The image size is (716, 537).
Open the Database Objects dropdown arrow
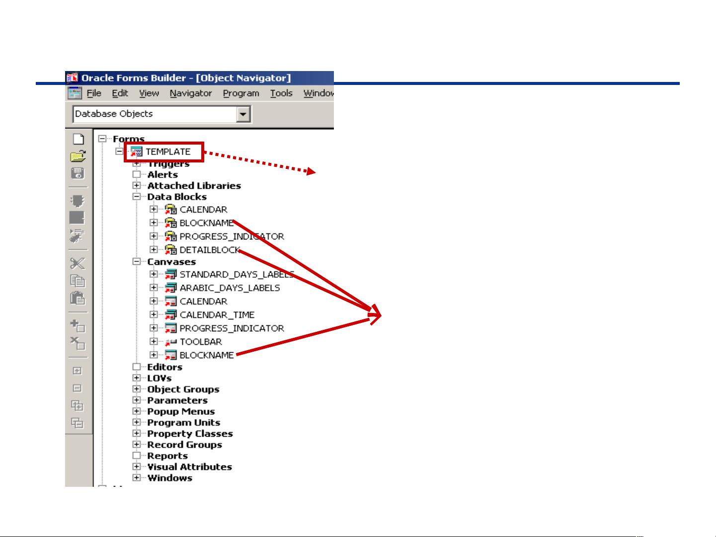coord(243,115)
